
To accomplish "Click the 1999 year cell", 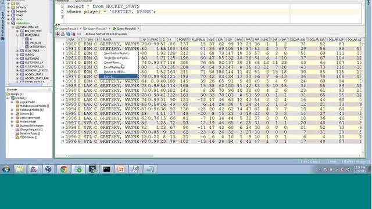I will tap(71, 132).
